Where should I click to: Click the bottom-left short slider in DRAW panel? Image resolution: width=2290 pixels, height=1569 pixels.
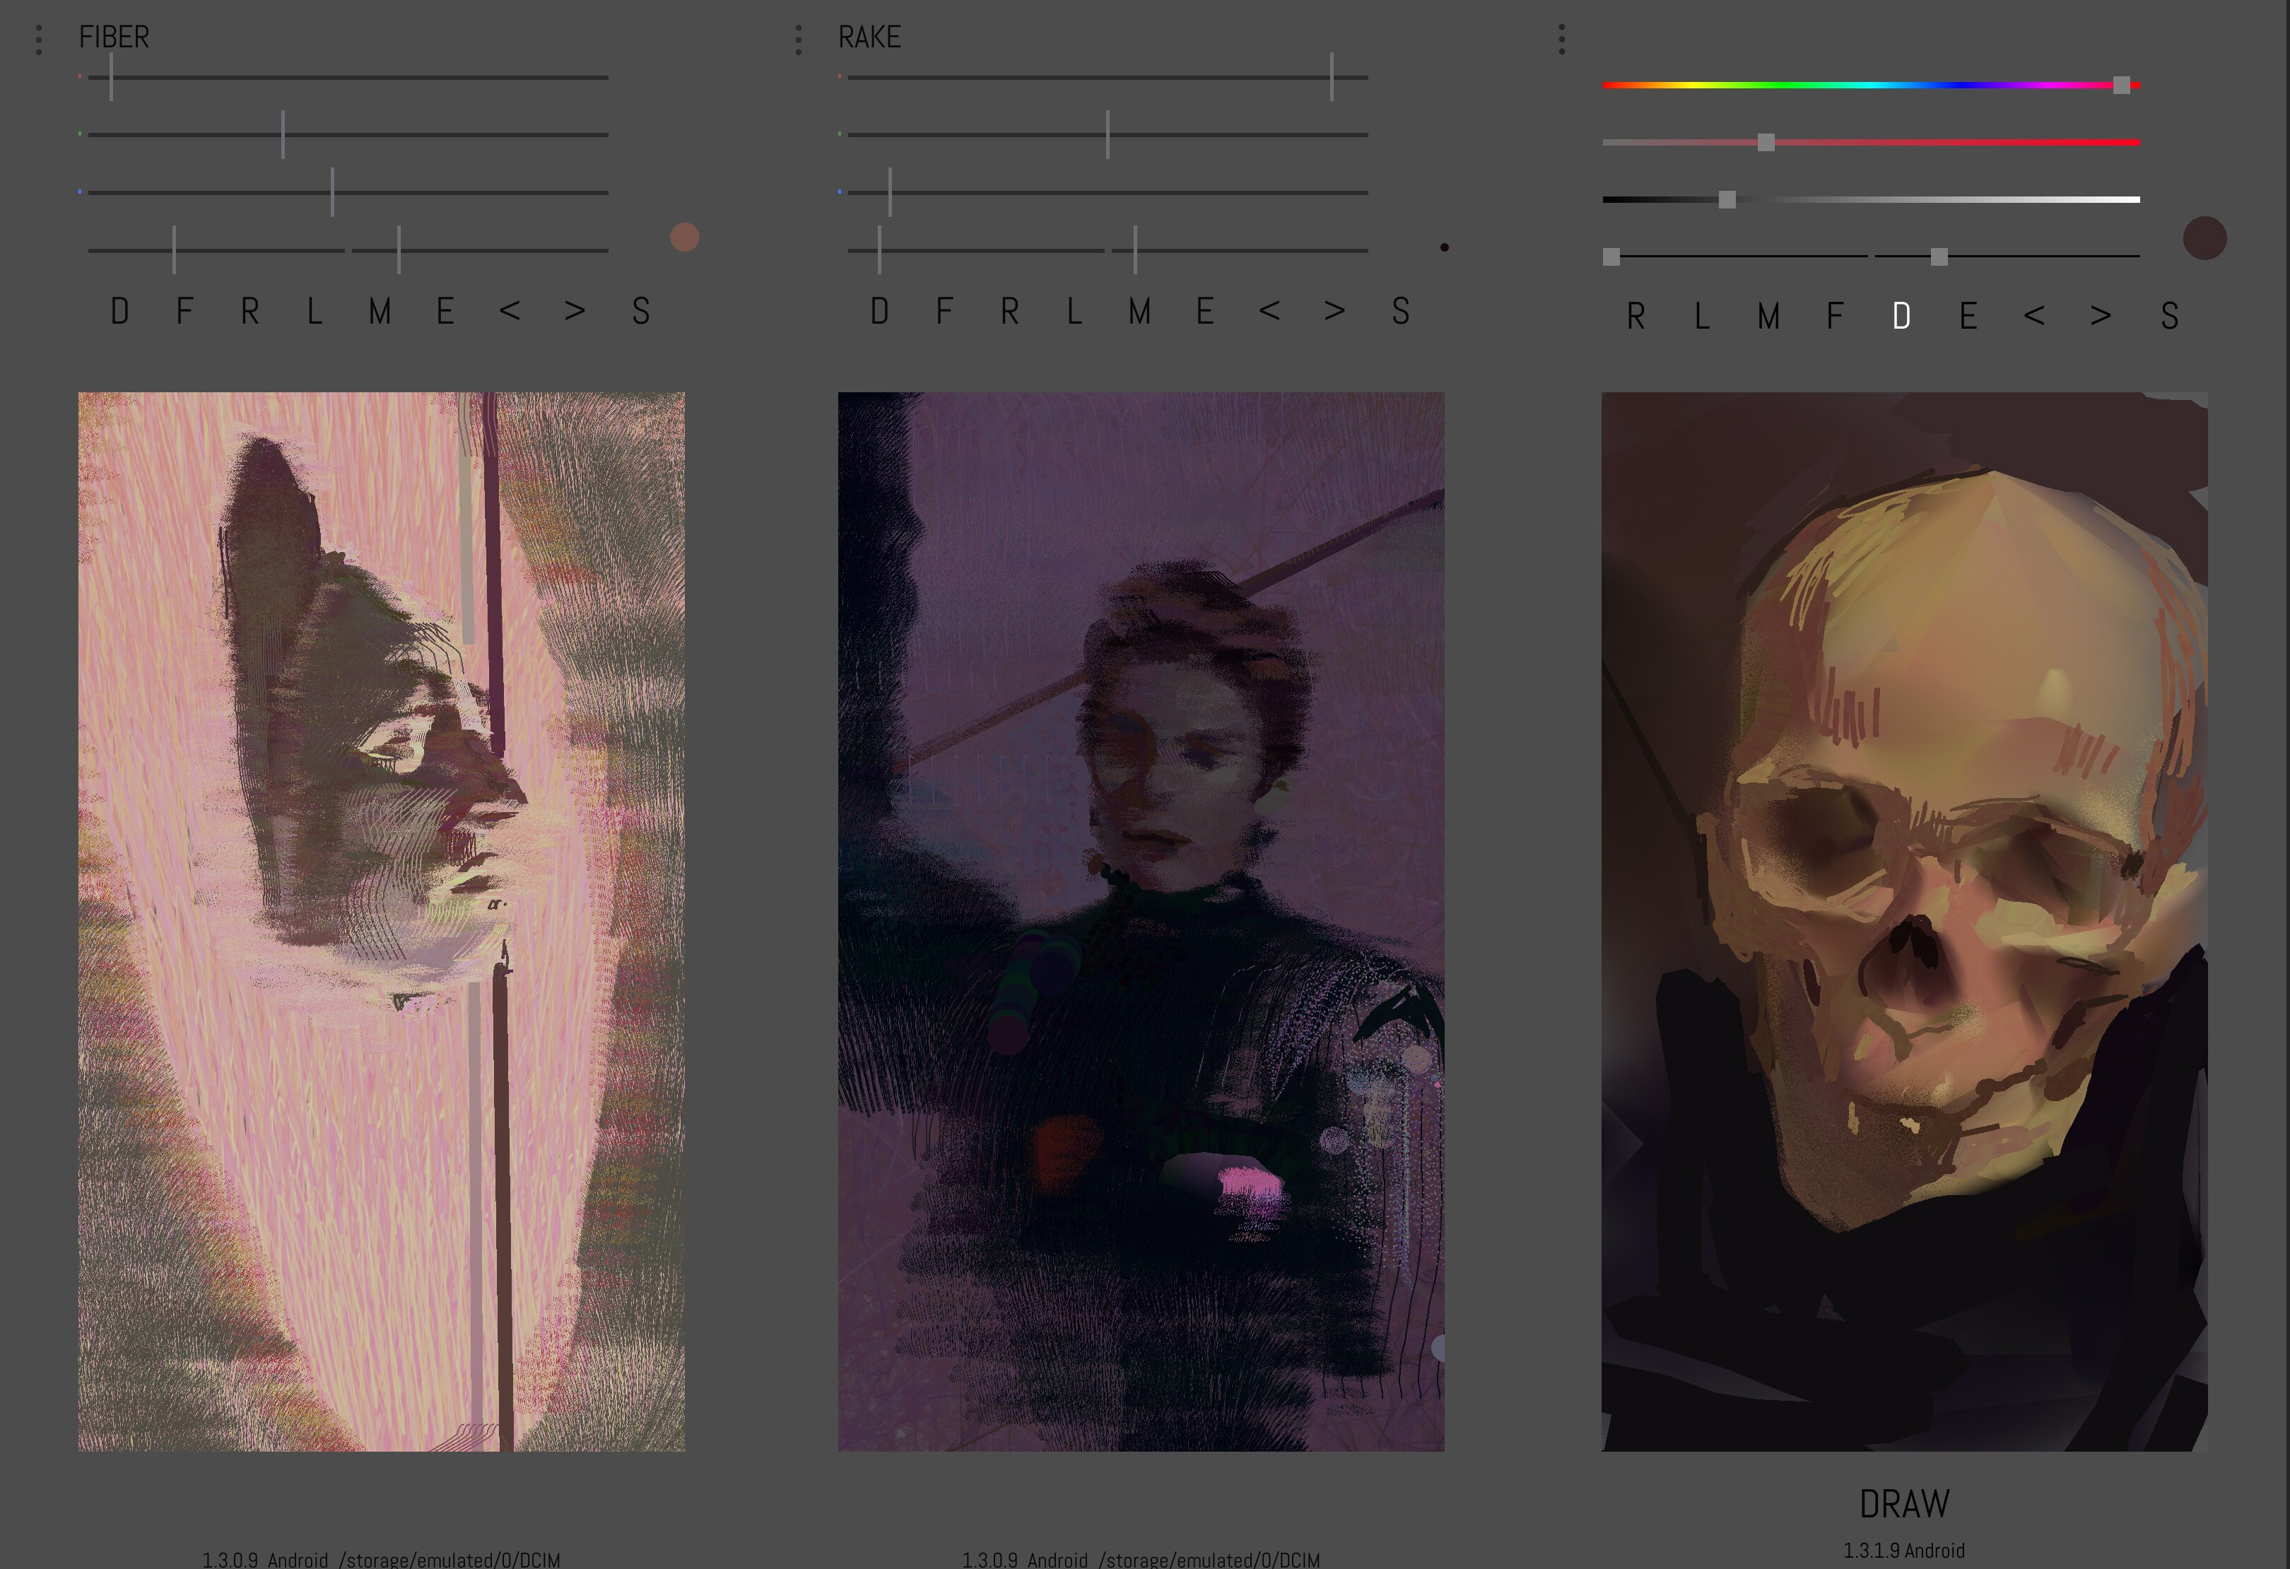click(1735, 257)
